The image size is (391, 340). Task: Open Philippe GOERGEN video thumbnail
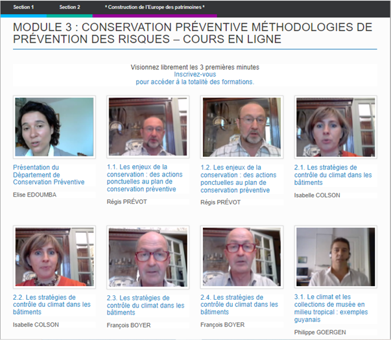[x=335, y=257]
